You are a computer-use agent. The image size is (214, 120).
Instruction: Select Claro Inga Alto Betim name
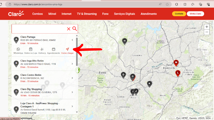coord(32,61)
